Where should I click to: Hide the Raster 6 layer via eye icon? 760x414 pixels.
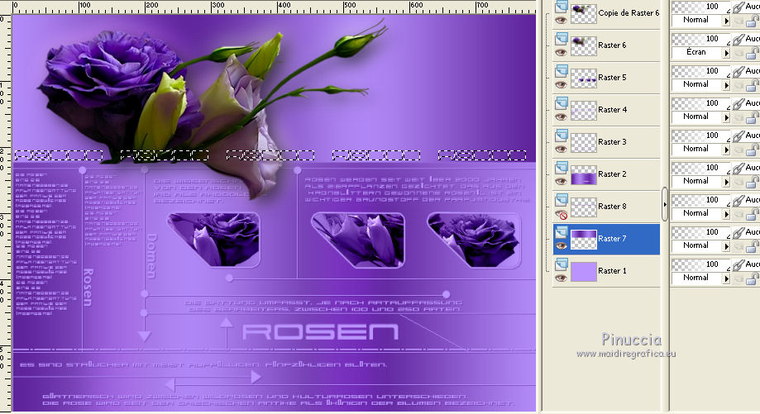[x=562, y=52]
